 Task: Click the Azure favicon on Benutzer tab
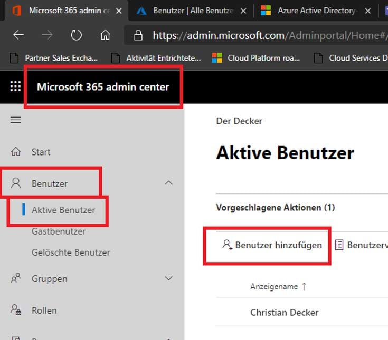click(141, 11)
